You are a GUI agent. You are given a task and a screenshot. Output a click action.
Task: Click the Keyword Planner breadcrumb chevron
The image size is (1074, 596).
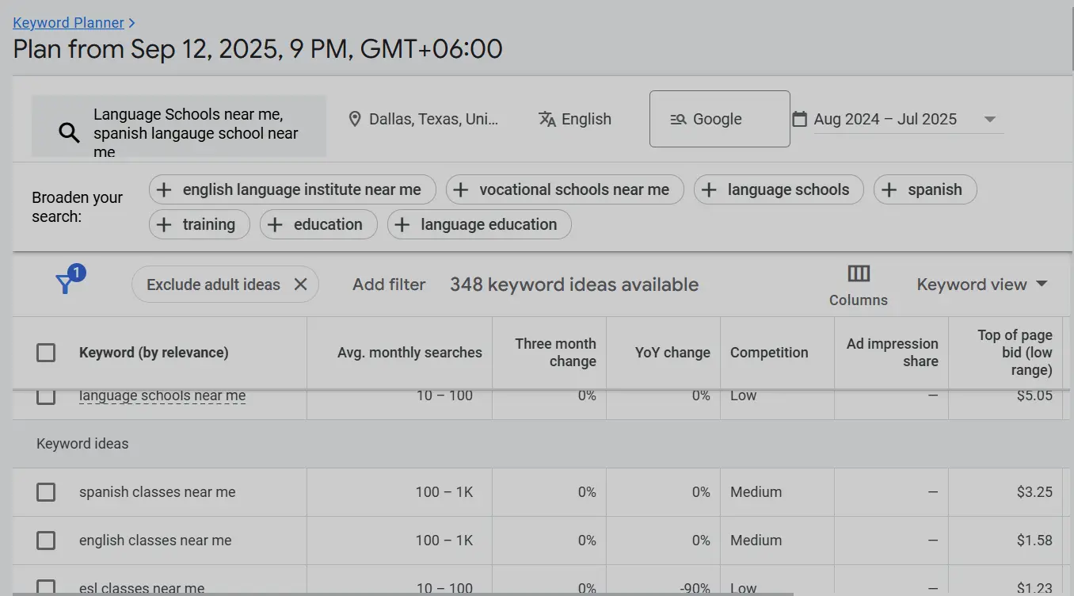pyautogui.click(x=130, y=22)
